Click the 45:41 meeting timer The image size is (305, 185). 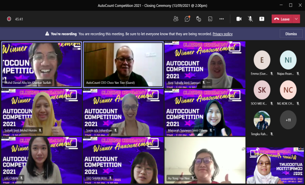point(19,19)
